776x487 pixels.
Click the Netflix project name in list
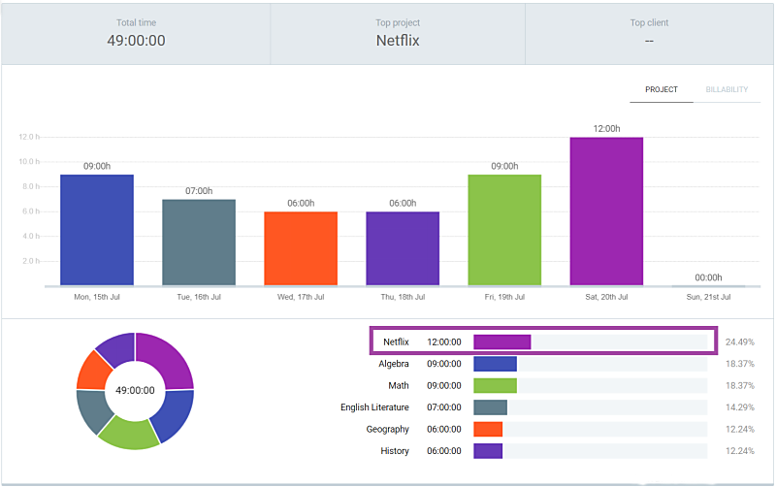[x=396, y=342]
